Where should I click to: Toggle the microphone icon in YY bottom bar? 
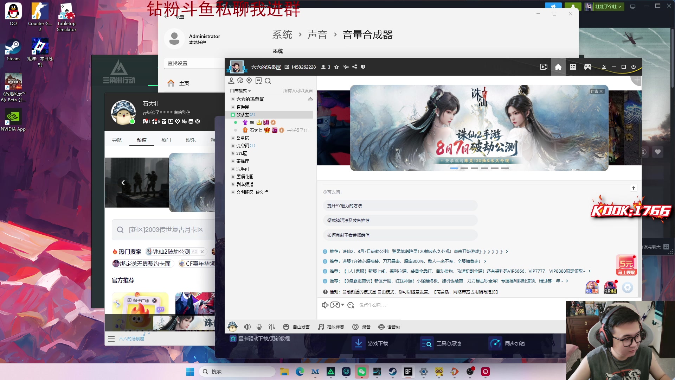point(259,327)
